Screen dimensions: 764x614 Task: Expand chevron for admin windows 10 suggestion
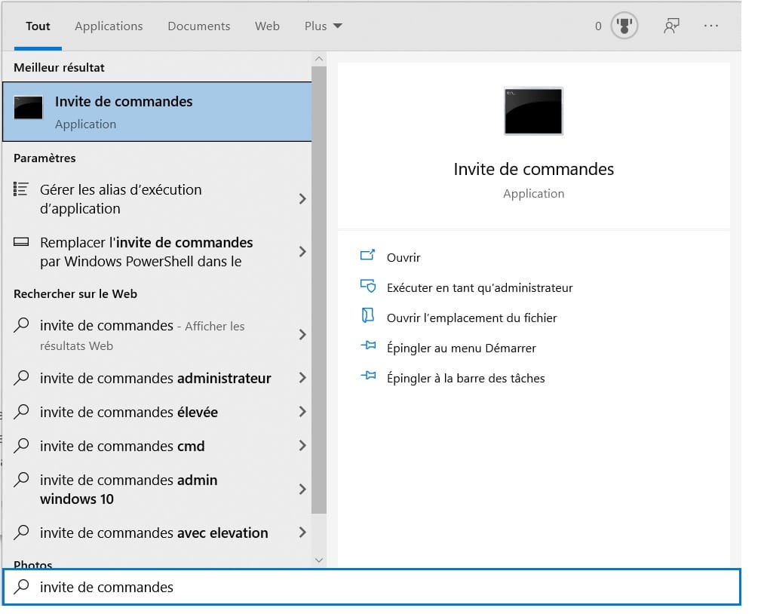point(302,490)
